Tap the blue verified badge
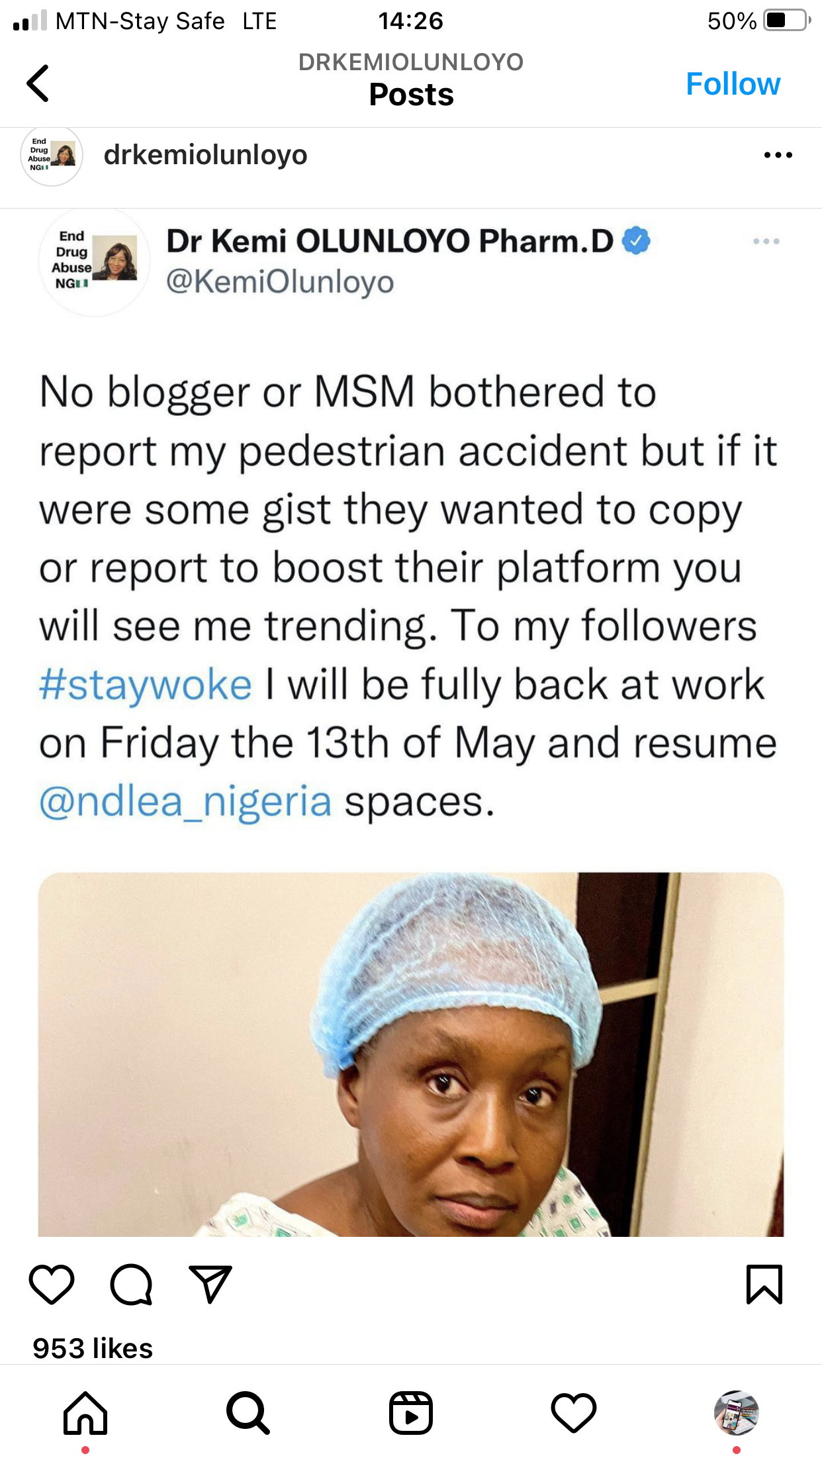The image size is (822, 1462). 637,241
